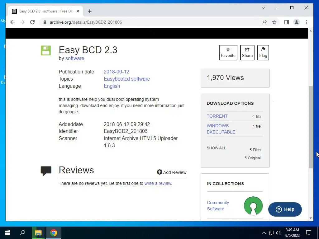
Task: Click the Add Review plus button
Action: [172, 172]
